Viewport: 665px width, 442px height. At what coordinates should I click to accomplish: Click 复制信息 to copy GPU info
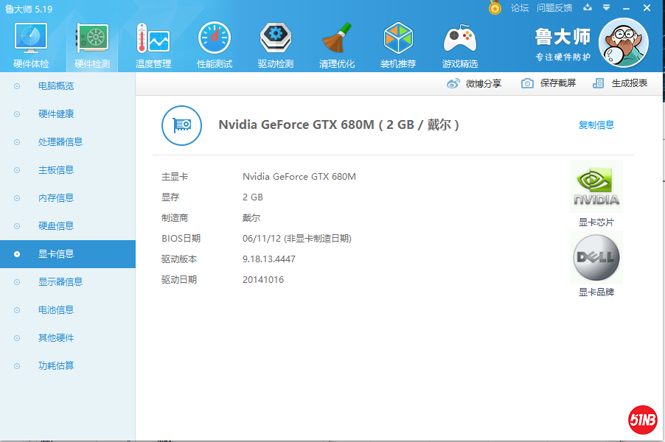596,125
